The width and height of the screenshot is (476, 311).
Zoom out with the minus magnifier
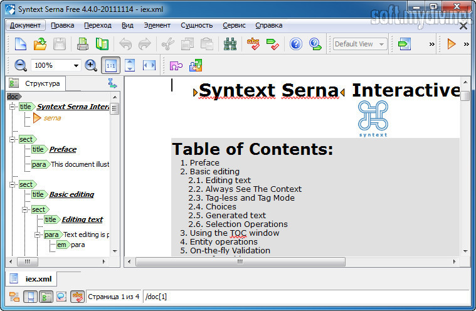coord(20,65)
